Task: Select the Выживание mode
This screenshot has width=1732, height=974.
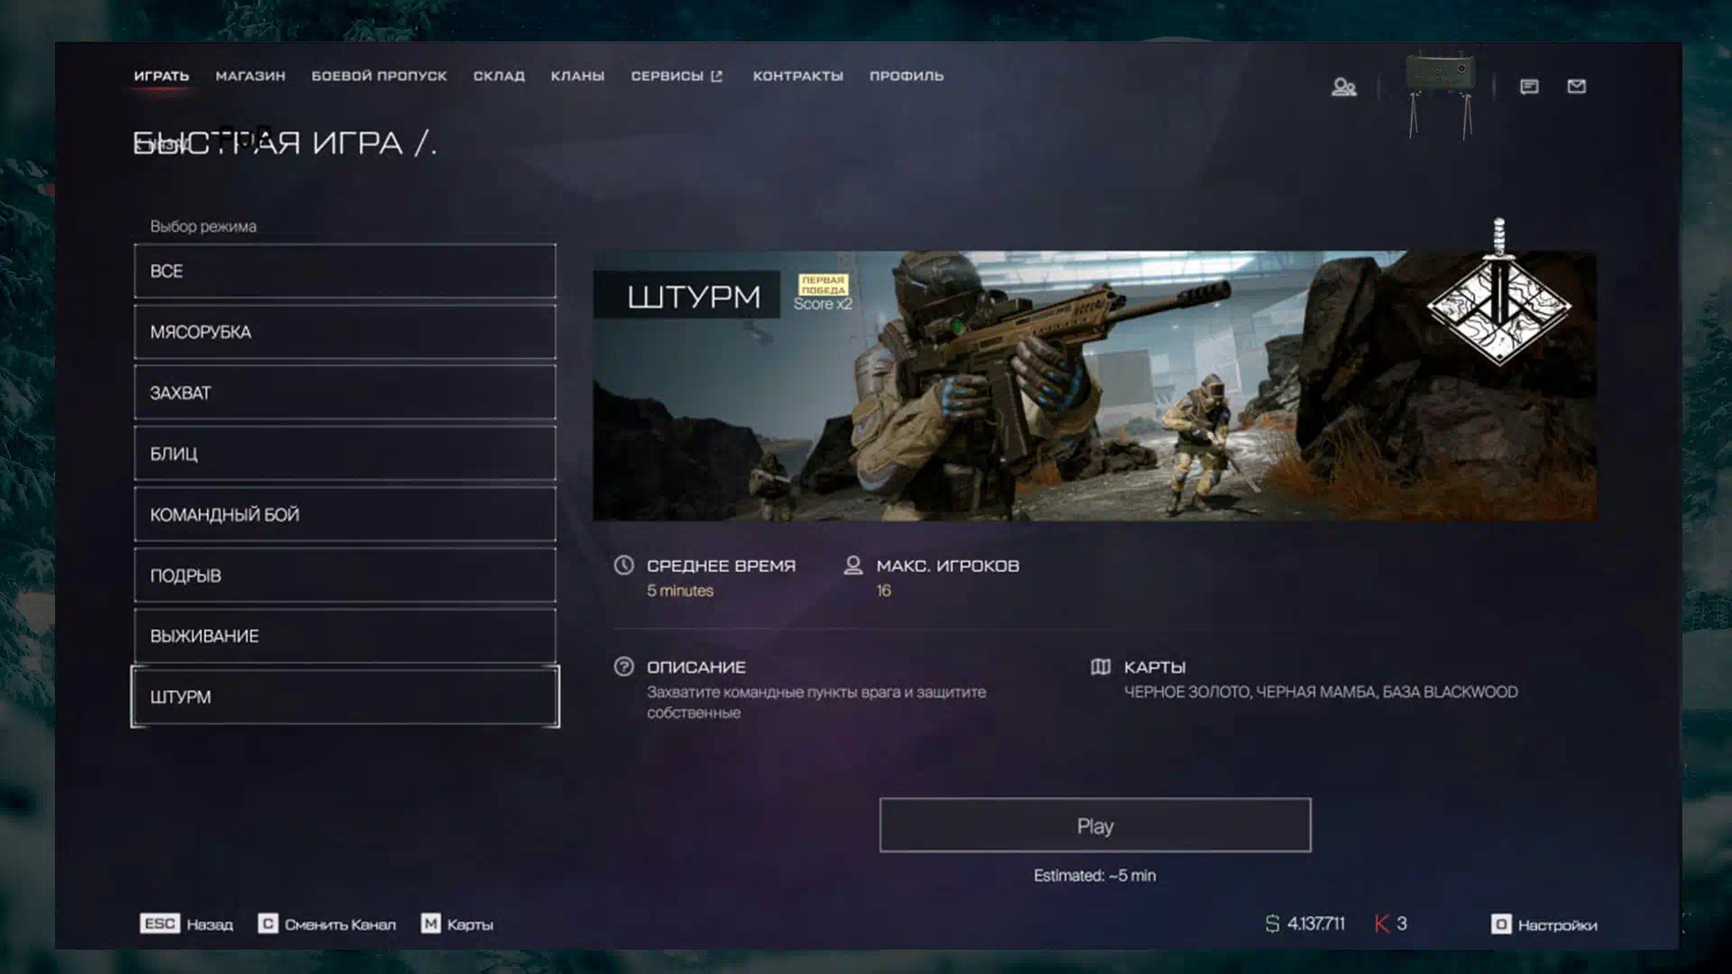Action: pos(345,636)
